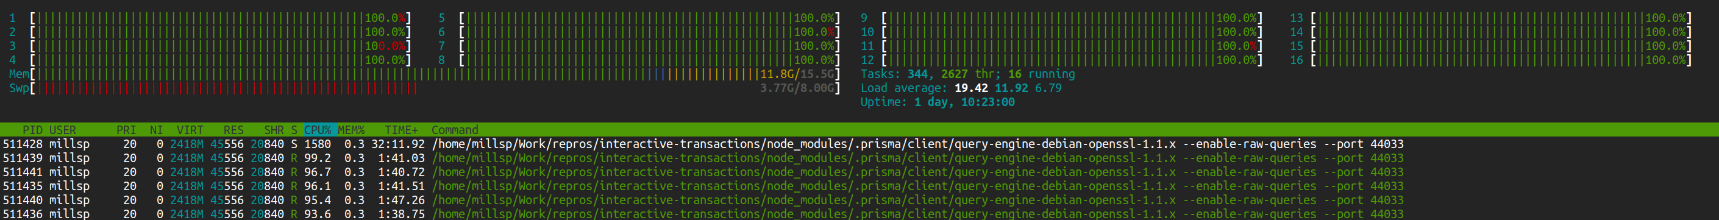
Task: Select process row with PID 511436
Action: tap(859, 213)
